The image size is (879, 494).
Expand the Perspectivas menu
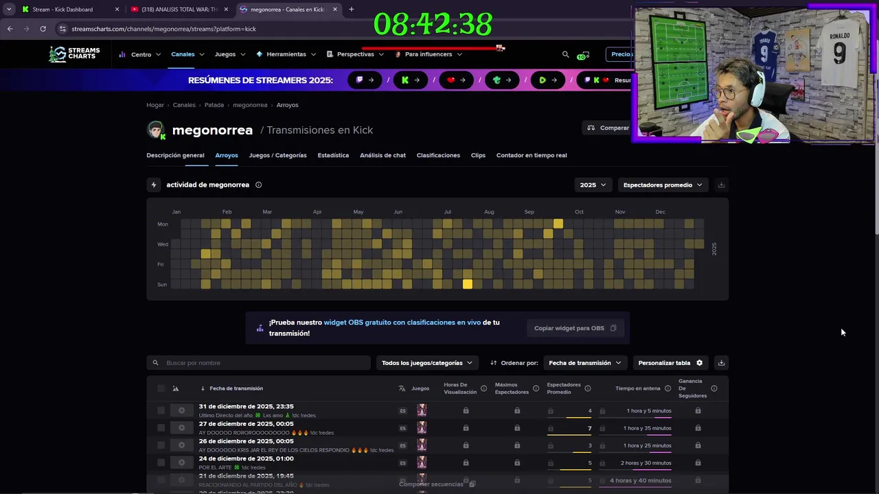(355, 54)
